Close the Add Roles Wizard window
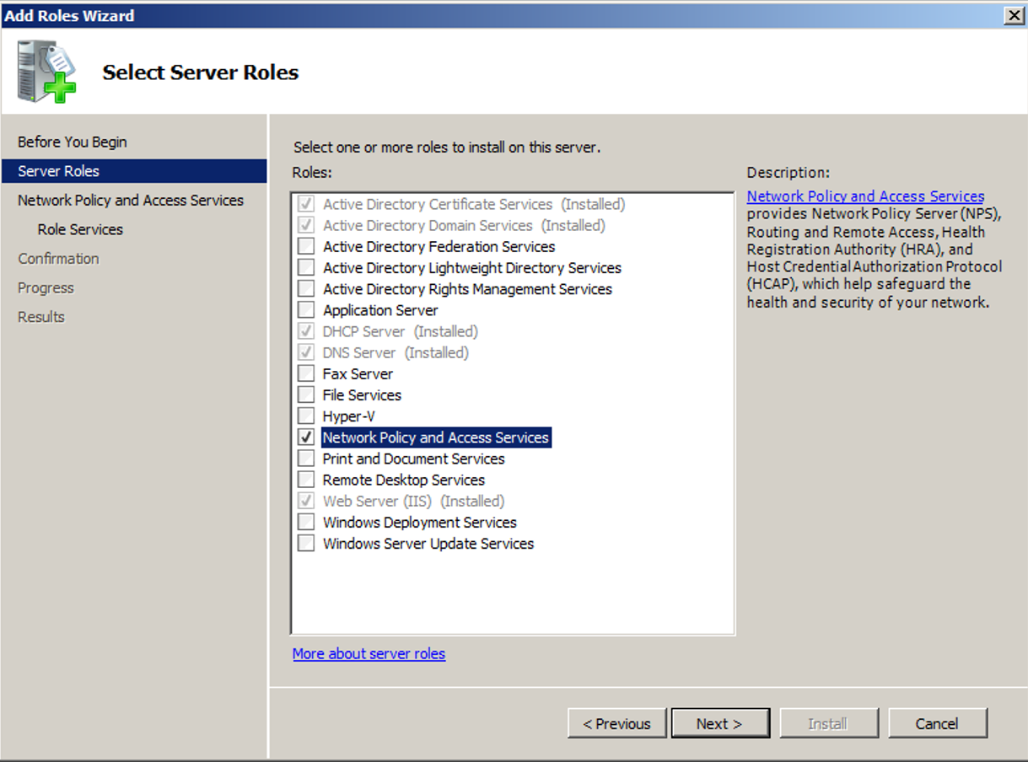The width and height of the screenshot is (1028, 762). tap(1014, 15)
